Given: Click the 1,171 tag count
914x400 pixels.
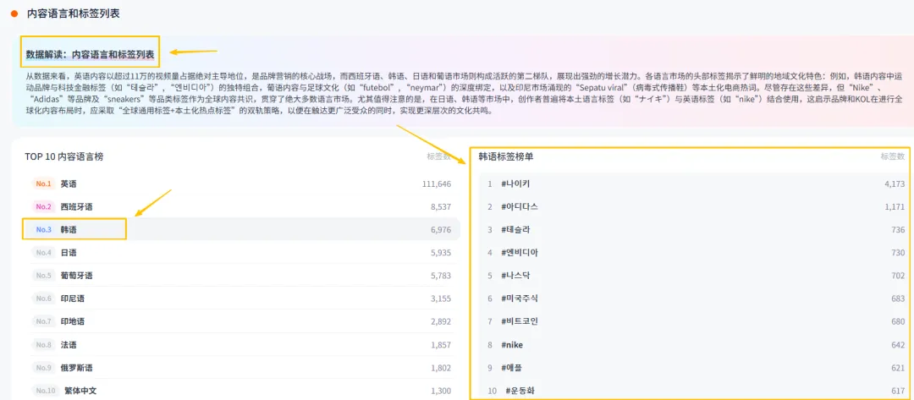Looking at the screenshot, I should (x=895, y=206).
